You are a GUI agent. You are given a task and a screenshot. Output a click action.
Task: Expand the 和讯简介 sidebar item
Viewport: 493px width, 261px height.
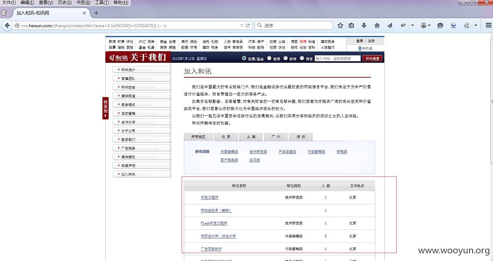[142, 70]
